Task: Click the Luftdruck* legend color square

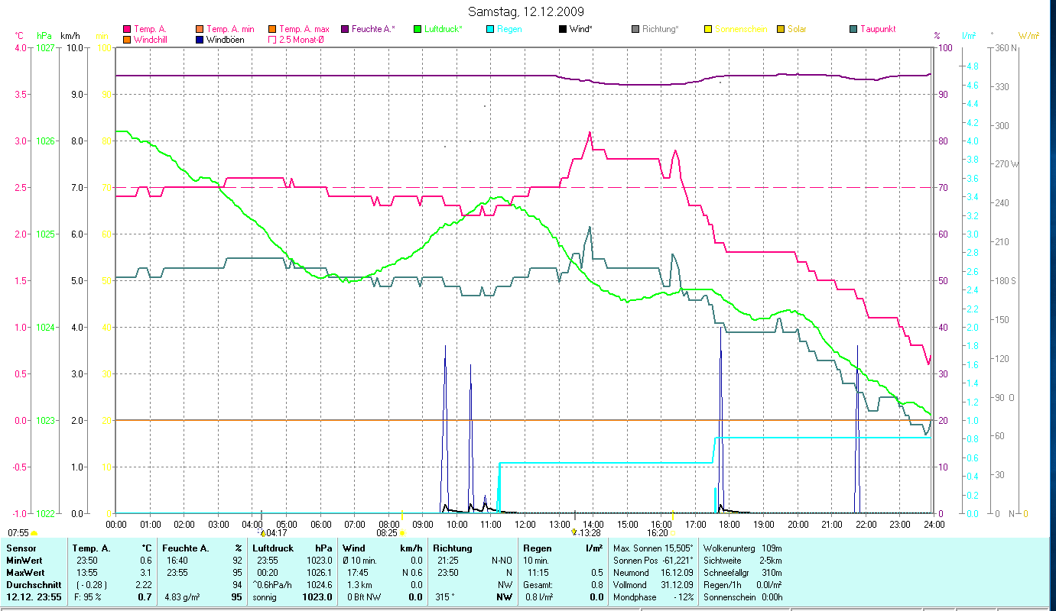Action: point(418,29)
